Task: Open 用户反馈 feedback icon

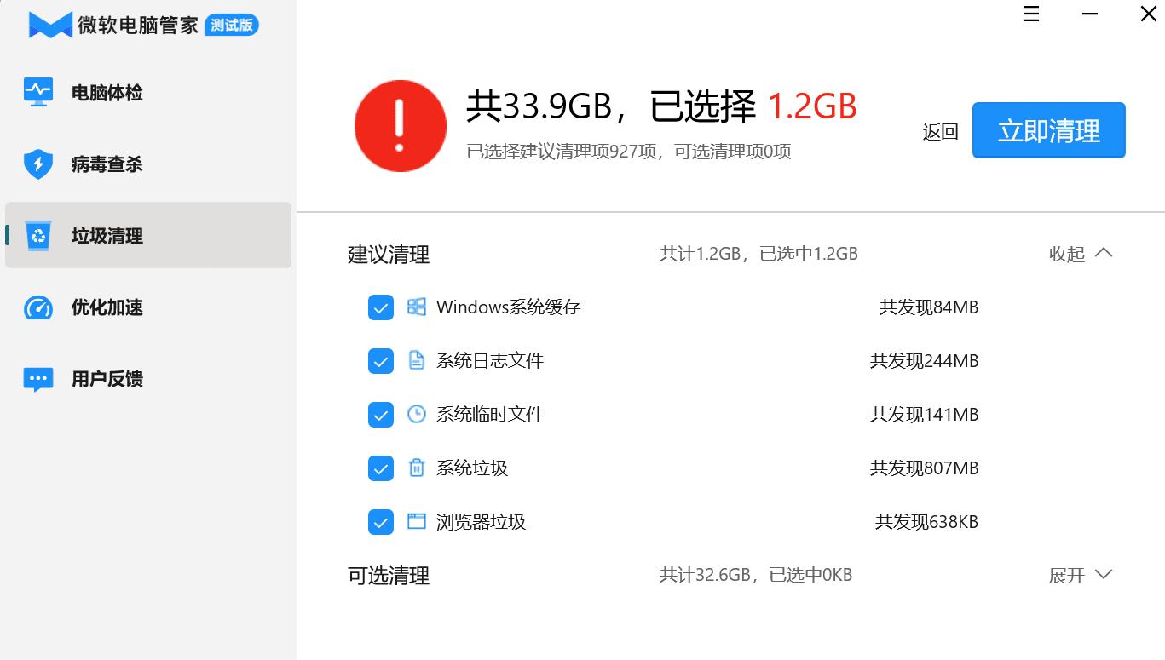Action: [x=37, y=378]
